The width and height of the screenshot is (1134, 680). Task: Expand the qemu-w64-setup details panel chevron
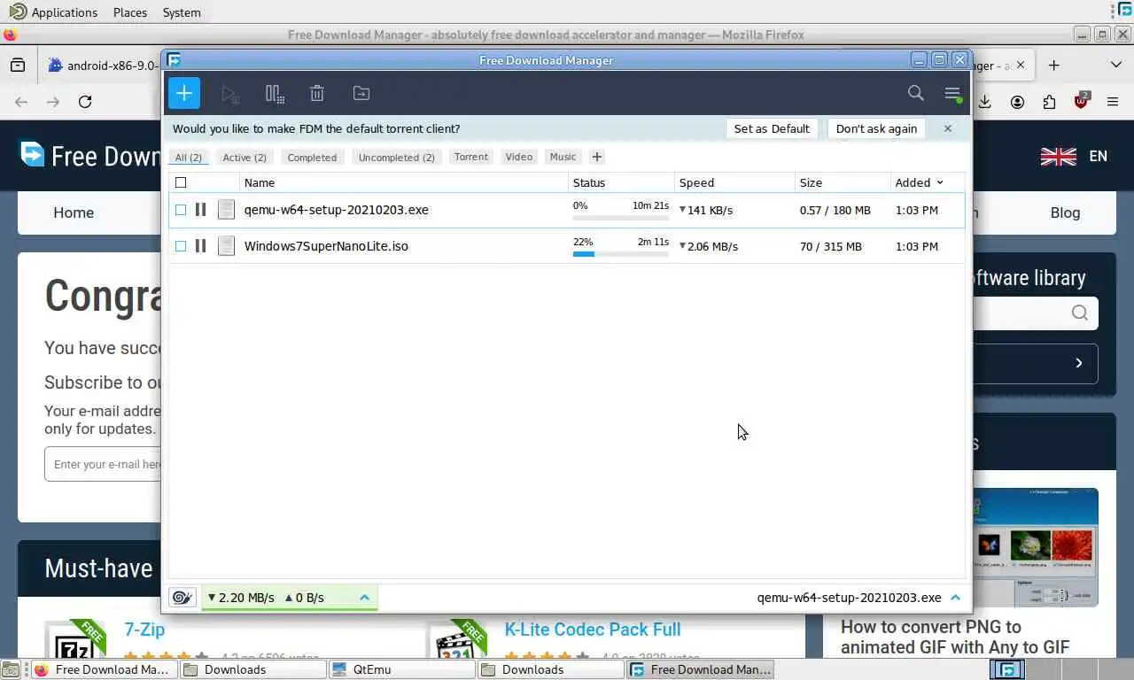[x=955, y=598]
